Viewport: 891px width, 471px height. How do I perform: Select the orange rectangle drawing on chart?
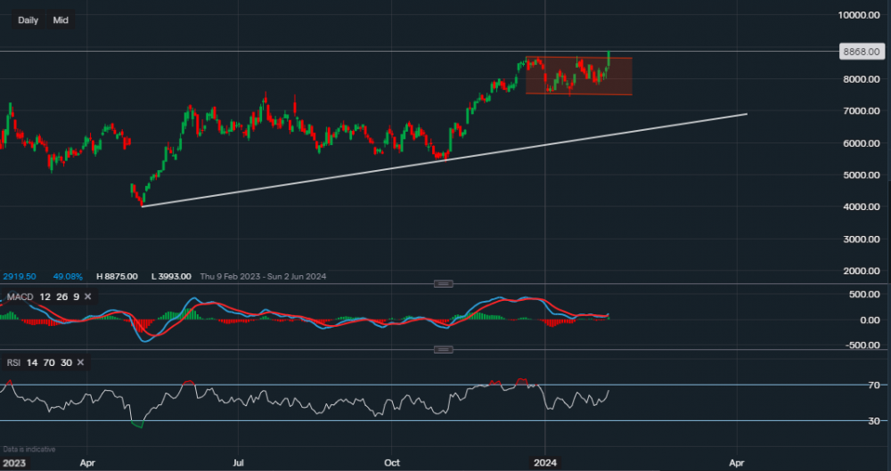click(579, 85)
